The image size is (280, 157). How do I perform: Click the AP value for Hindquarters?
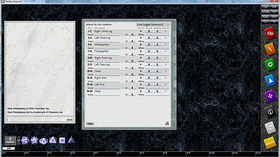pyautogui.click(x=132, y=48)
